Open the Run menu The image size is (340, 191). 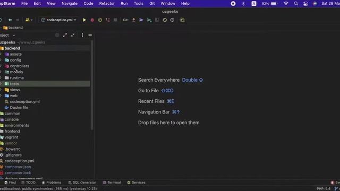click(x=124, y=4)
